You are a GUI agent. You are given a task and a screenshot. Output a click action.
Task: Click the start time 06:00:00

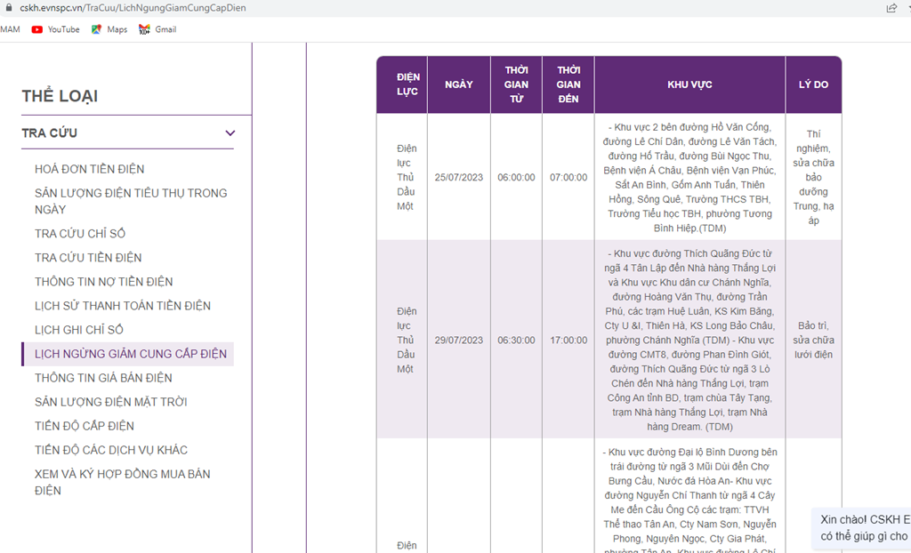tap(517, 177)
